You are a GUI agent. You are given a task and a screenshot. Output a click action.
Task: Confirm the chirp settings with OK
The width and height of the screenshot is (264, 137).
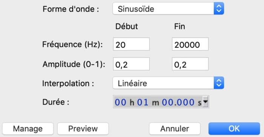234,129
